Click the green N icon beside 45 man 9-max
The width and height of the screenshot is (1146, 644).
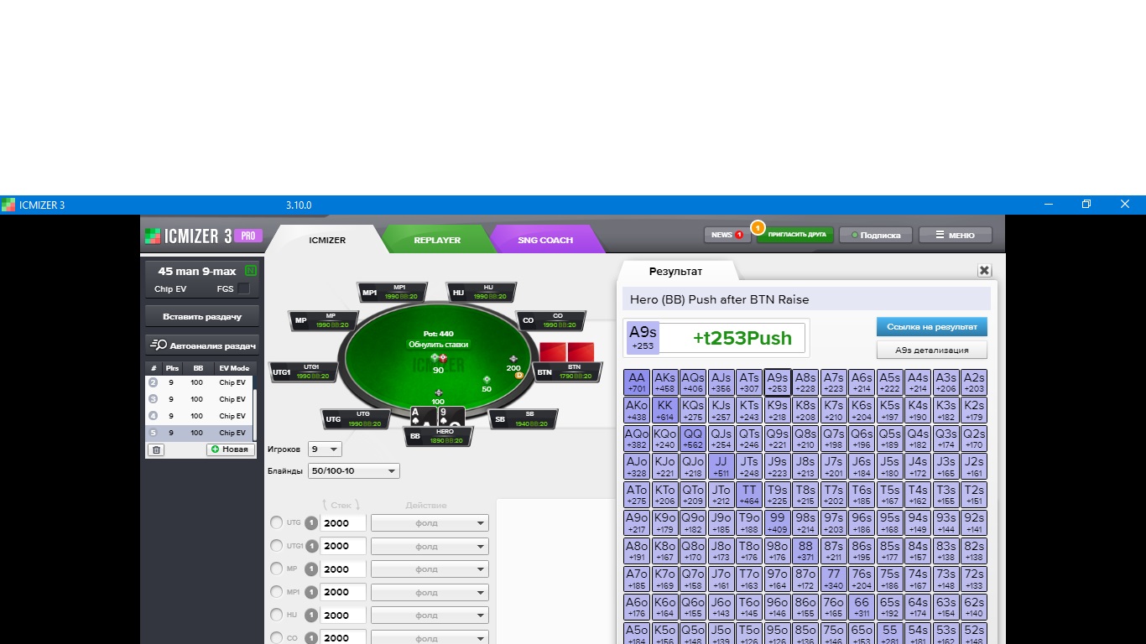250,271
